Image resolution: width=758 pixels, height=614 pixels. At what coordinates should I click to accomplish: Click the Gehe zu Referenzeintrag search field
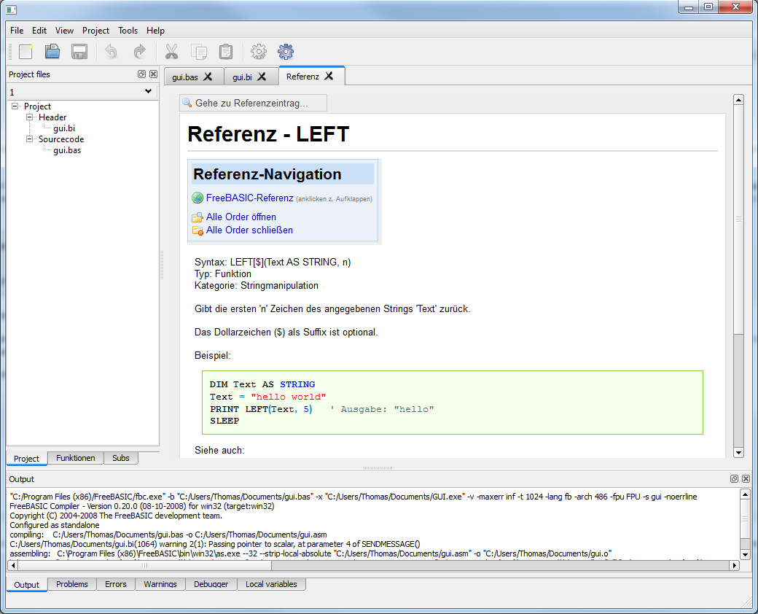254,103
